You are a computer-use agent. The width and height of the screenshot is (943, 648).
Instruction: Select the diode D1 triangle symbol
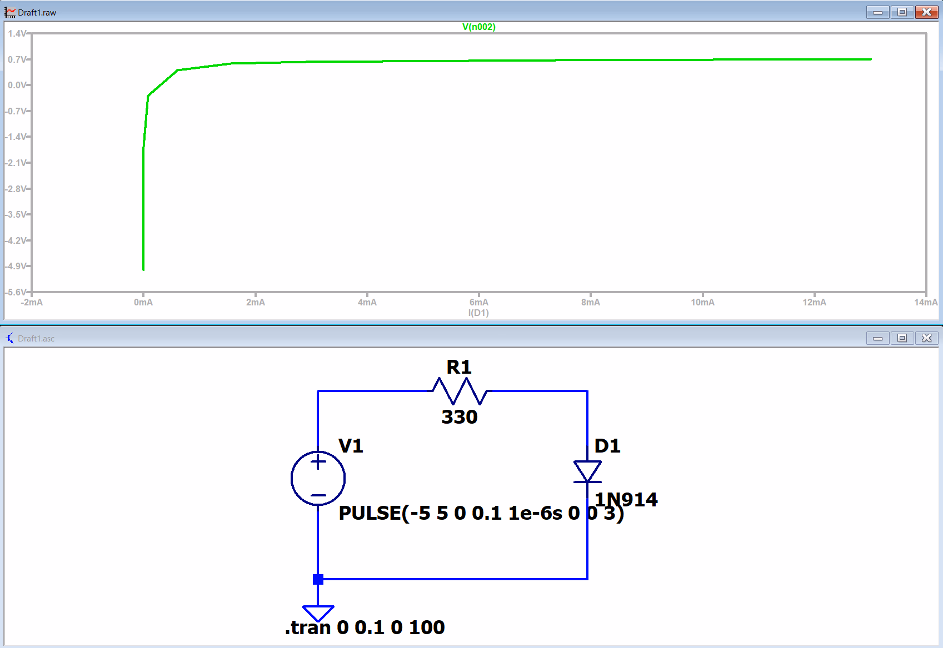point(587,471)
